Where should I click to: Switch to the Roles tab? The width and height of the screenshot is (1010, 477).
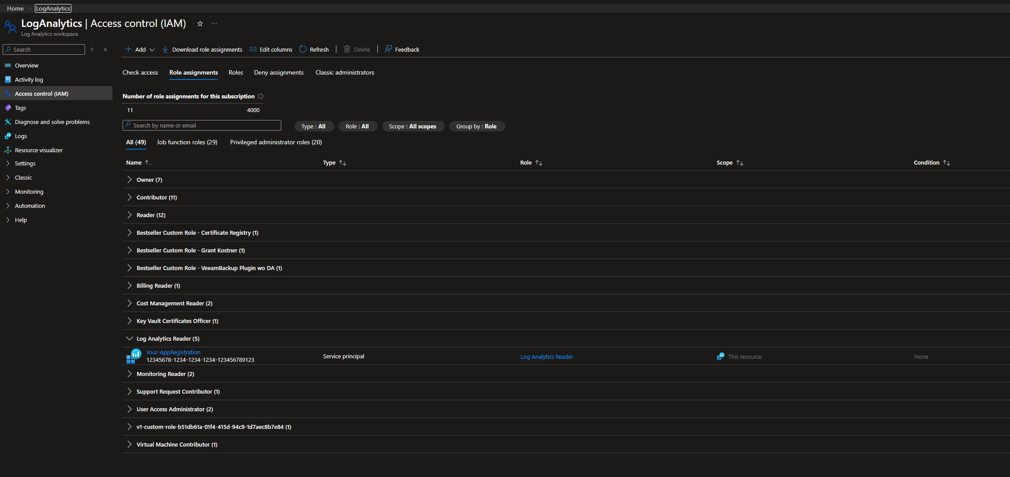click(236, 72)
